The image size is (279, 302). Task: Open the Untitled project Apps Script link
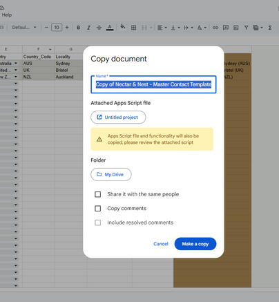click(118, 117)
